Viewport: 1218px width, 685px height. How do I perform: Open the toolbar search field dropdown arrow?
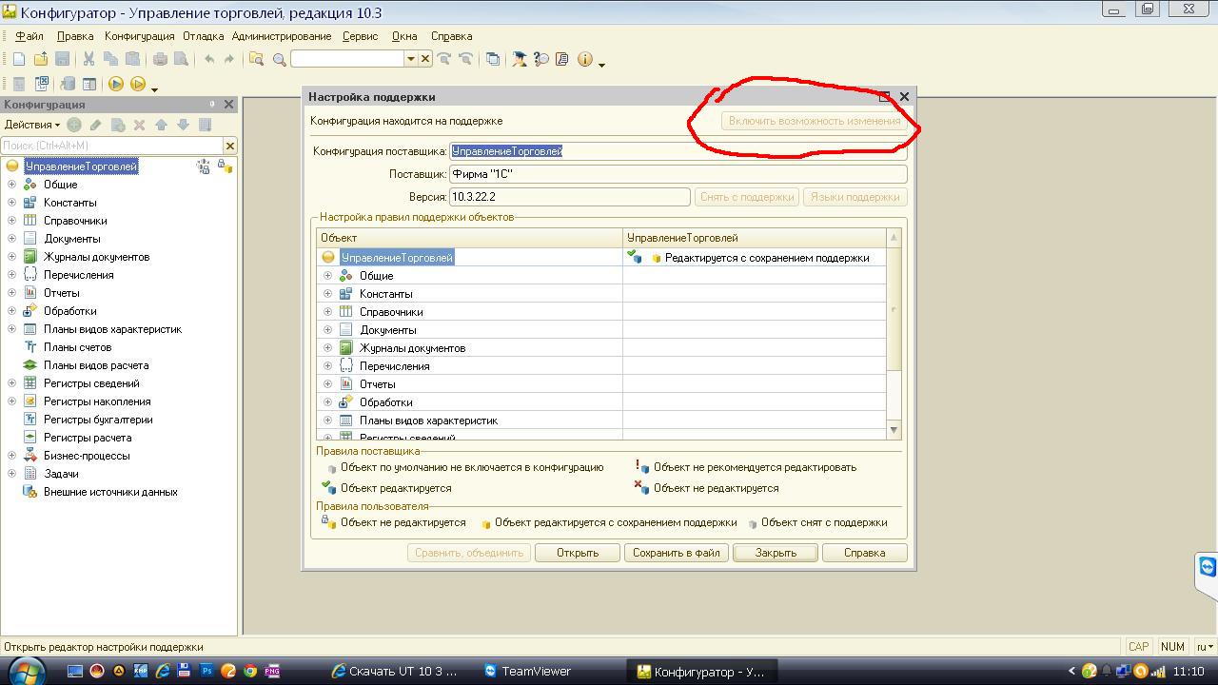411,59
